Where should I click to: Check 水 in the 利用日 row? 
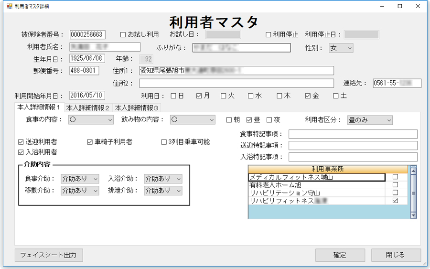(x=251, y=96)
